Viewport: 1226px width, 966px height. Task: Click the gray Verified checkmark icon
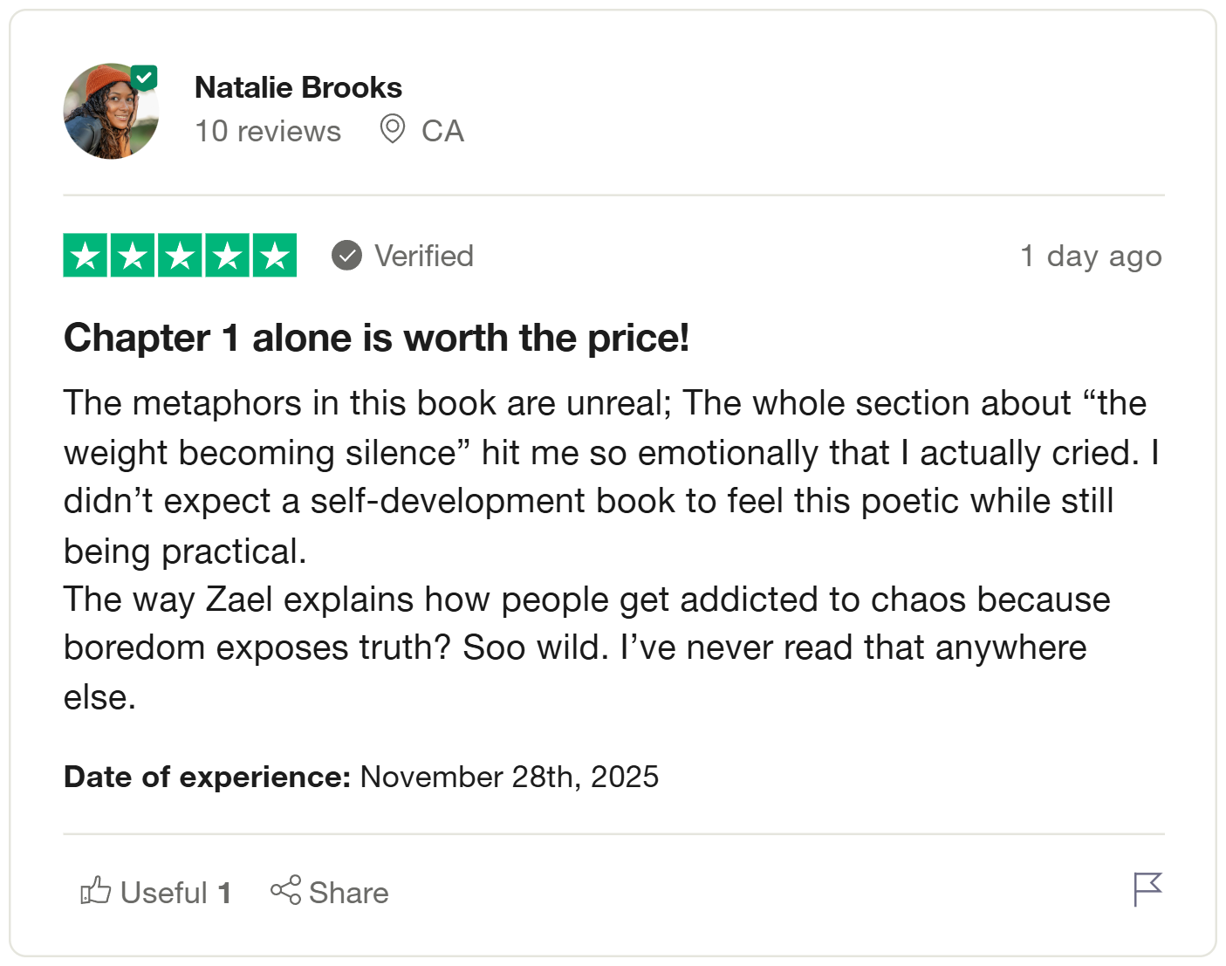346,256
